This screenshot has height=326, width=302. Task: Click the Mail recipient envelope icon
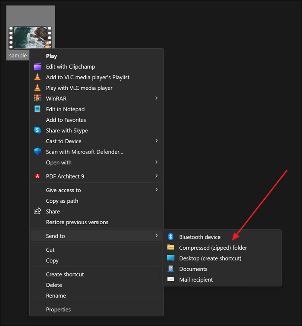point(170,279)
